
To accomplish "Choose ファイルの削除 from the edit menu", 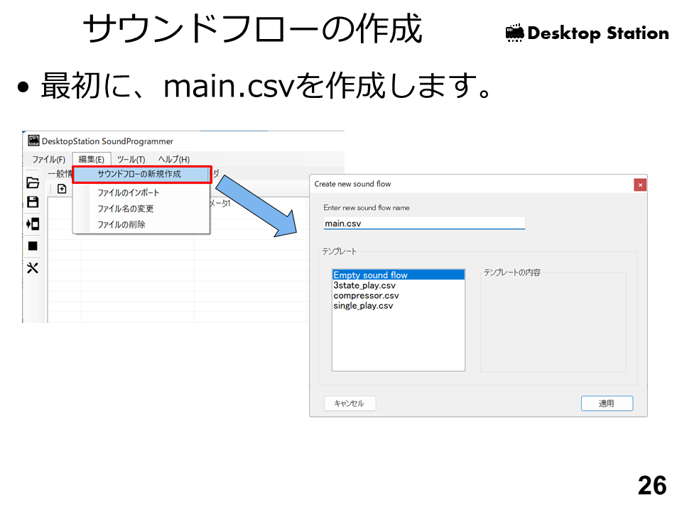I will point(121,224).
